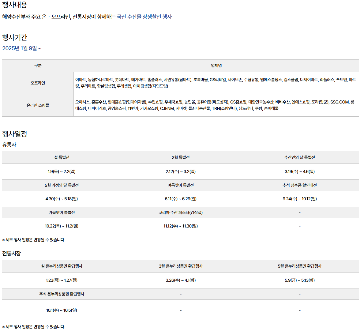Click the 추석 온누리상품권 환급행사 cell

(62, 294)
